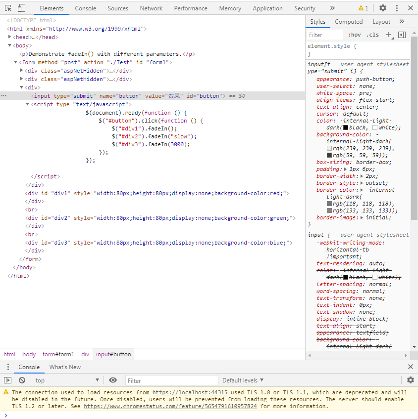Open the Sources tab
Image resolution: width=418 pixels, height=419 pixels.
[118, 8]
